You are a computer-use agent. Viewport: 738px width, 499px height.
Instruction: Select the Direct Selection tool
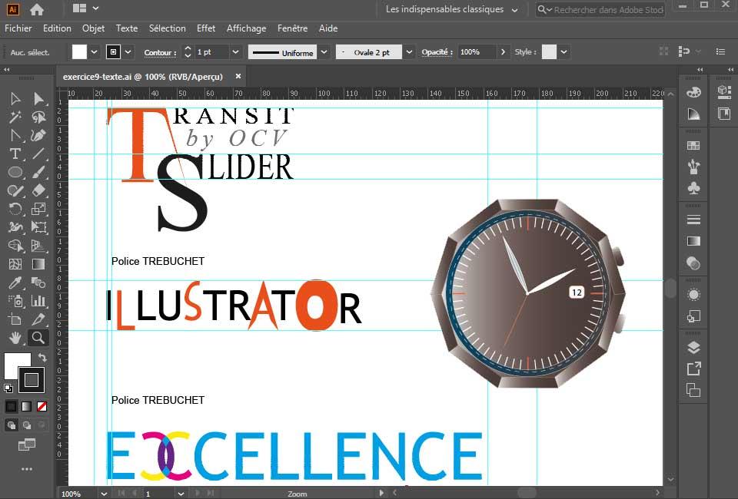(38, 99)
